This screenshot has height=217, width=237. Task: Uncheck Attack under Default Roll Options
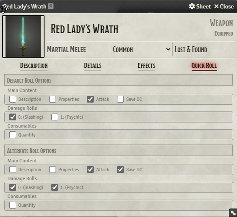pos(90,99)
